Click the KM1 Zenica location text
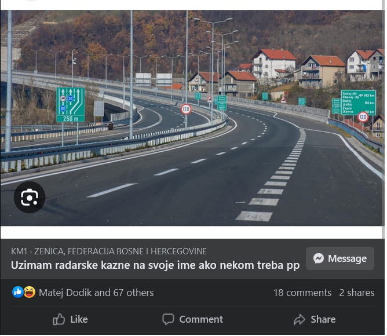The width and height of the screenshot is (387, 336). click(x=109, y=252)
